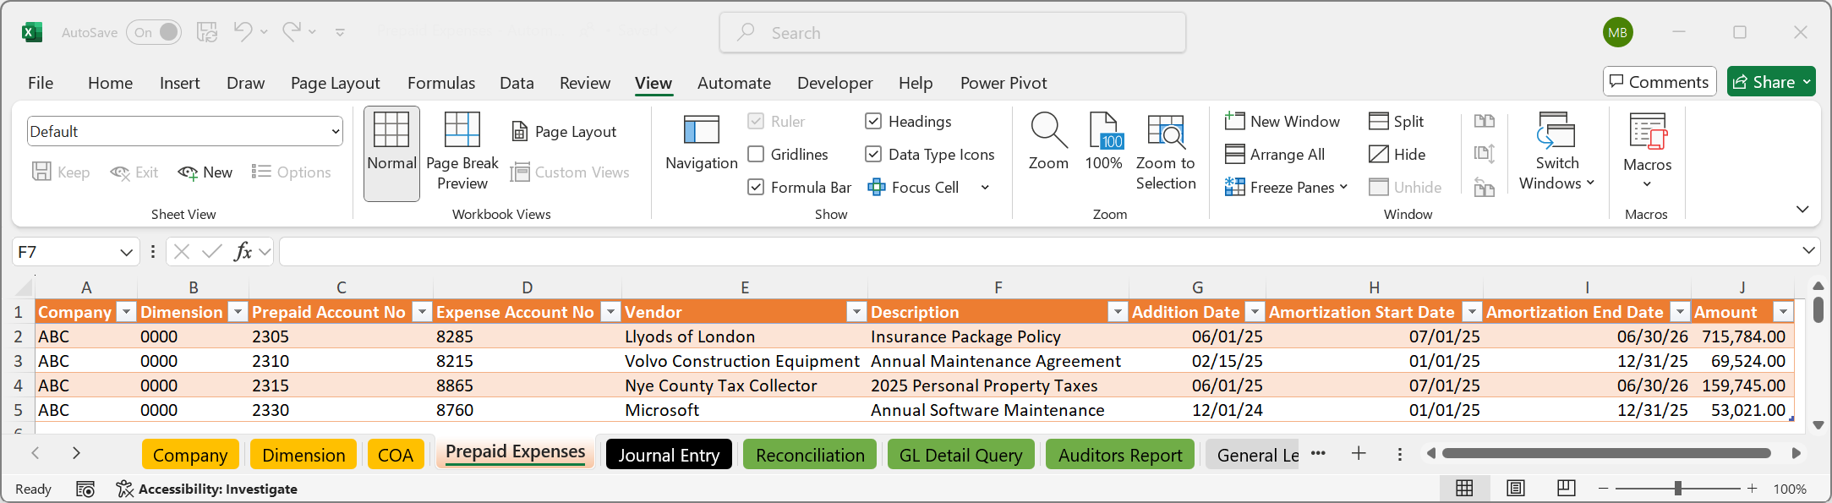1832x503 pixels.
Task: Enable the Gridlines checkbox
Action: pyautogui.click(x=757, y=155)
